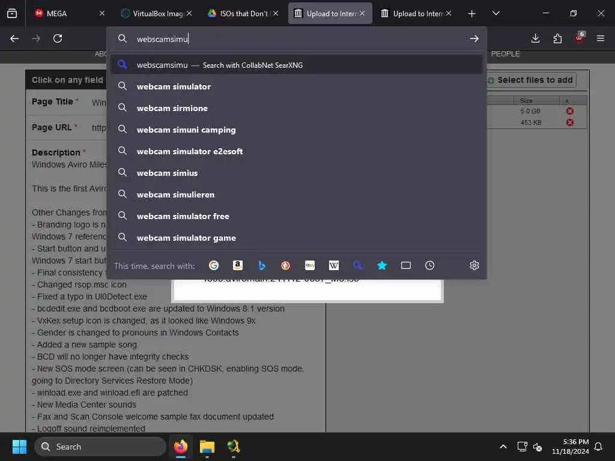Screen dimensions: 615x461
Task: Choose the 'webcam simulieren' suggestion
Action: [x=297, y=194]
